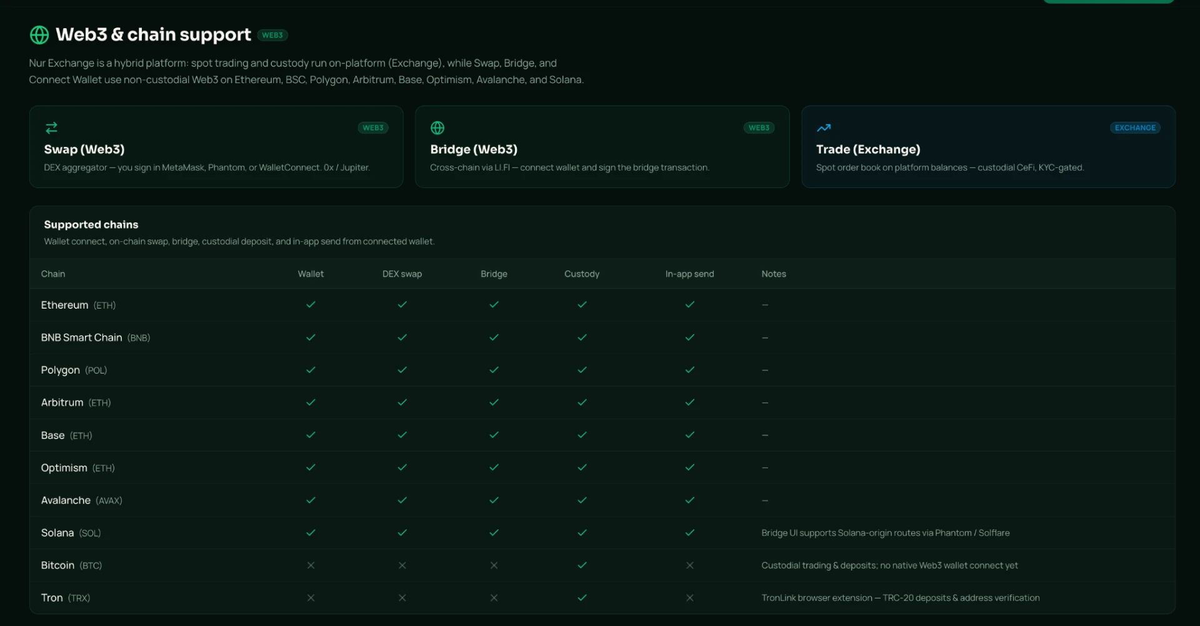Click the Tron (TRX) chain name

66,598
